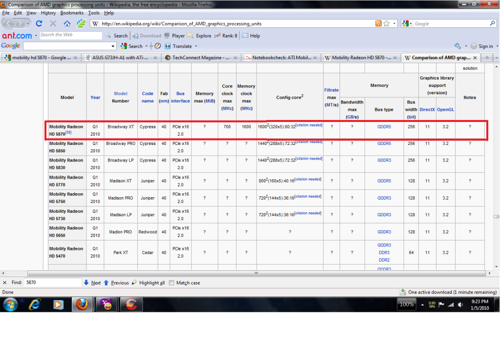
Task: Switch to TechConnect Magazine tab
Action: pyautogui.click(x=201, y=58)
